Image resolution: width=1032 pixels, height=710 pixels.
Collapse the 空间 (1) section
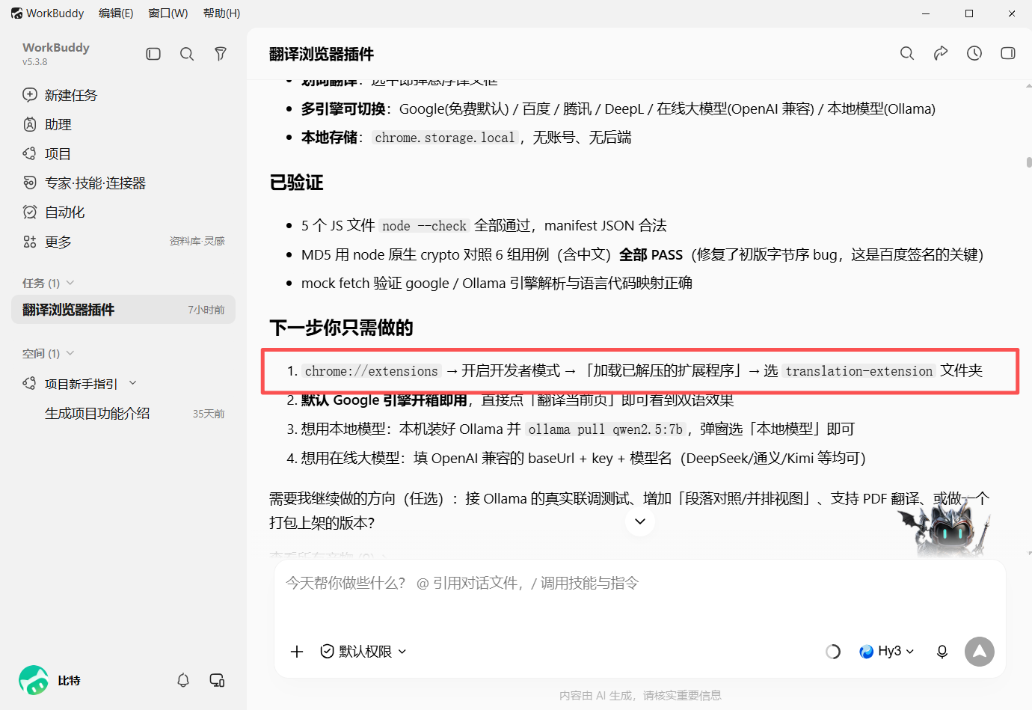(70, 353)
